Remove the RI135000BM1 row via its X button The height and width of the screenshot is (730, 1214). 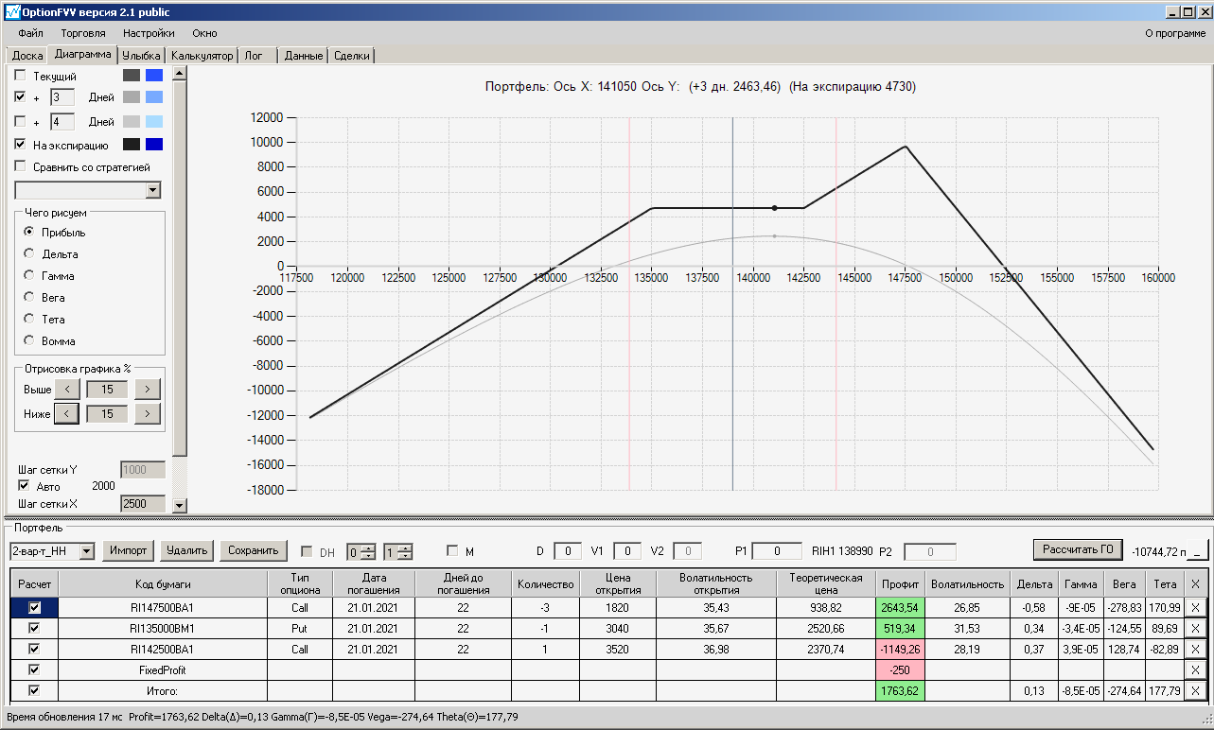coord(1194,628)
